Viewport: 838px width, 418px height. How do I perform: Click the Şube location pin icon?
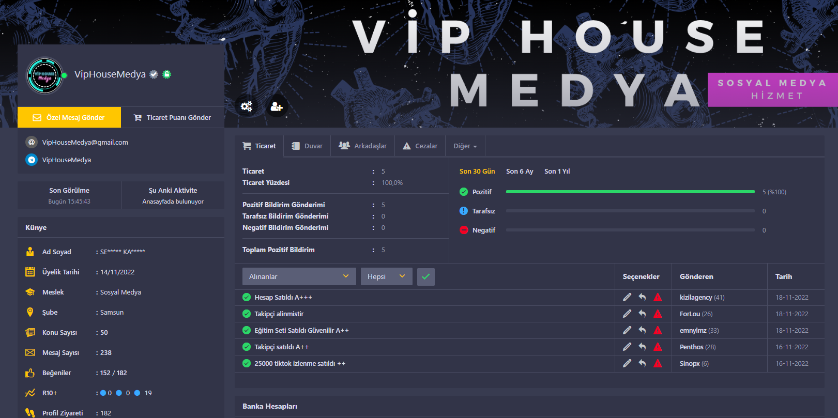coord(30,312)
